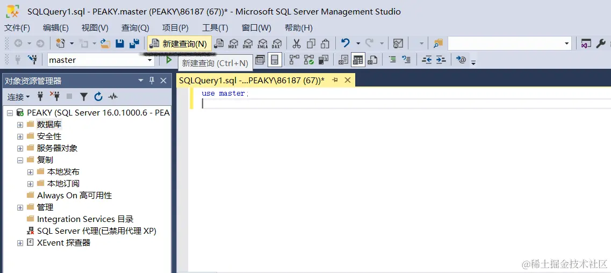
Task: Expand the 数据库 folder
Action: pyautogui.click(x=20, y=125)
